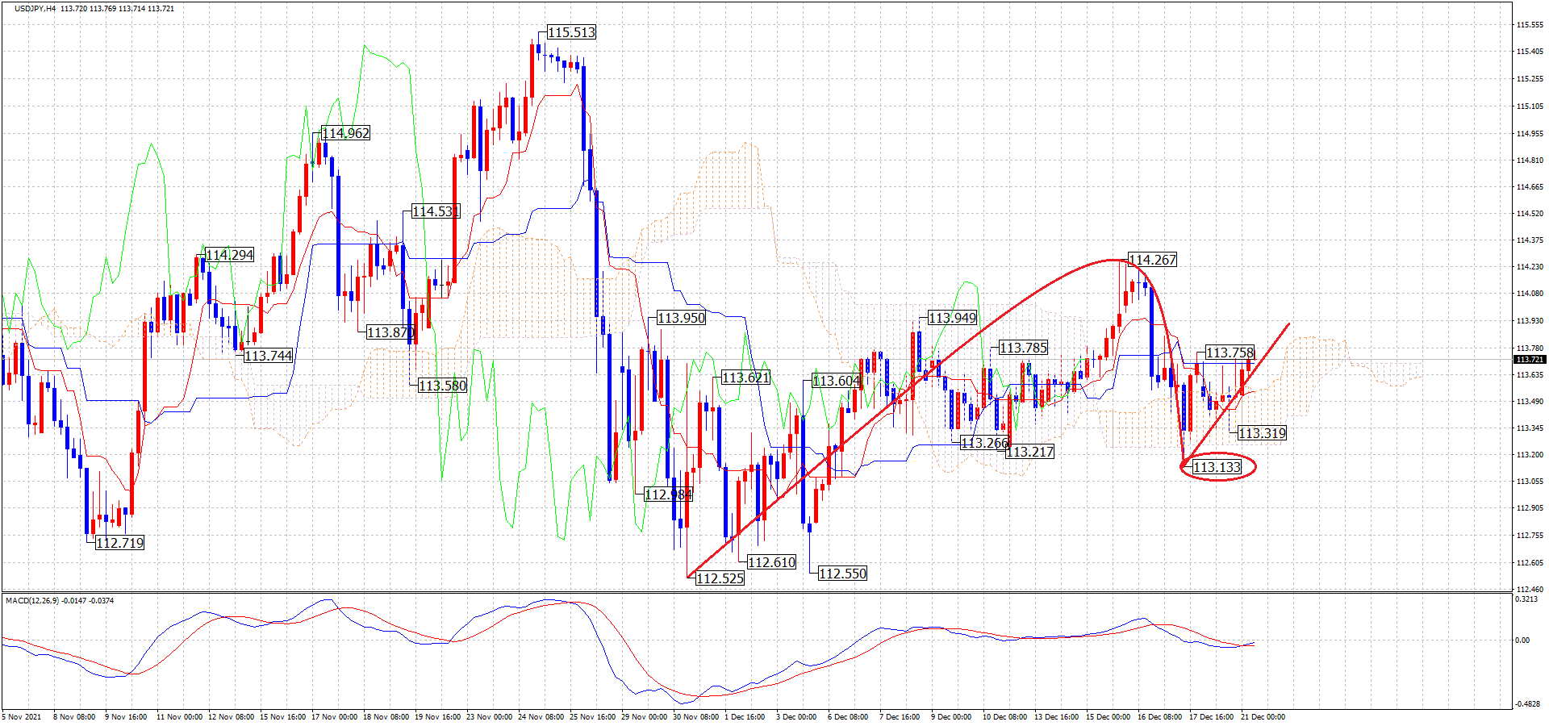Select the 114.962 price label
Image resolution: width=1549 pixels, height=726 pixels.
[345, 133]
